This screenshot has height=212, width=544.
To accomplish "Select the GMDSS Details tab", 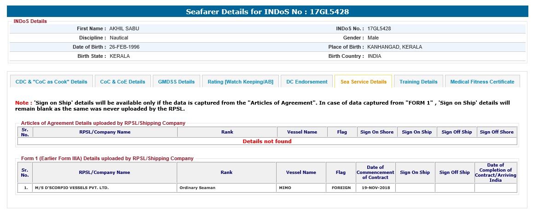I will point(176,82).
